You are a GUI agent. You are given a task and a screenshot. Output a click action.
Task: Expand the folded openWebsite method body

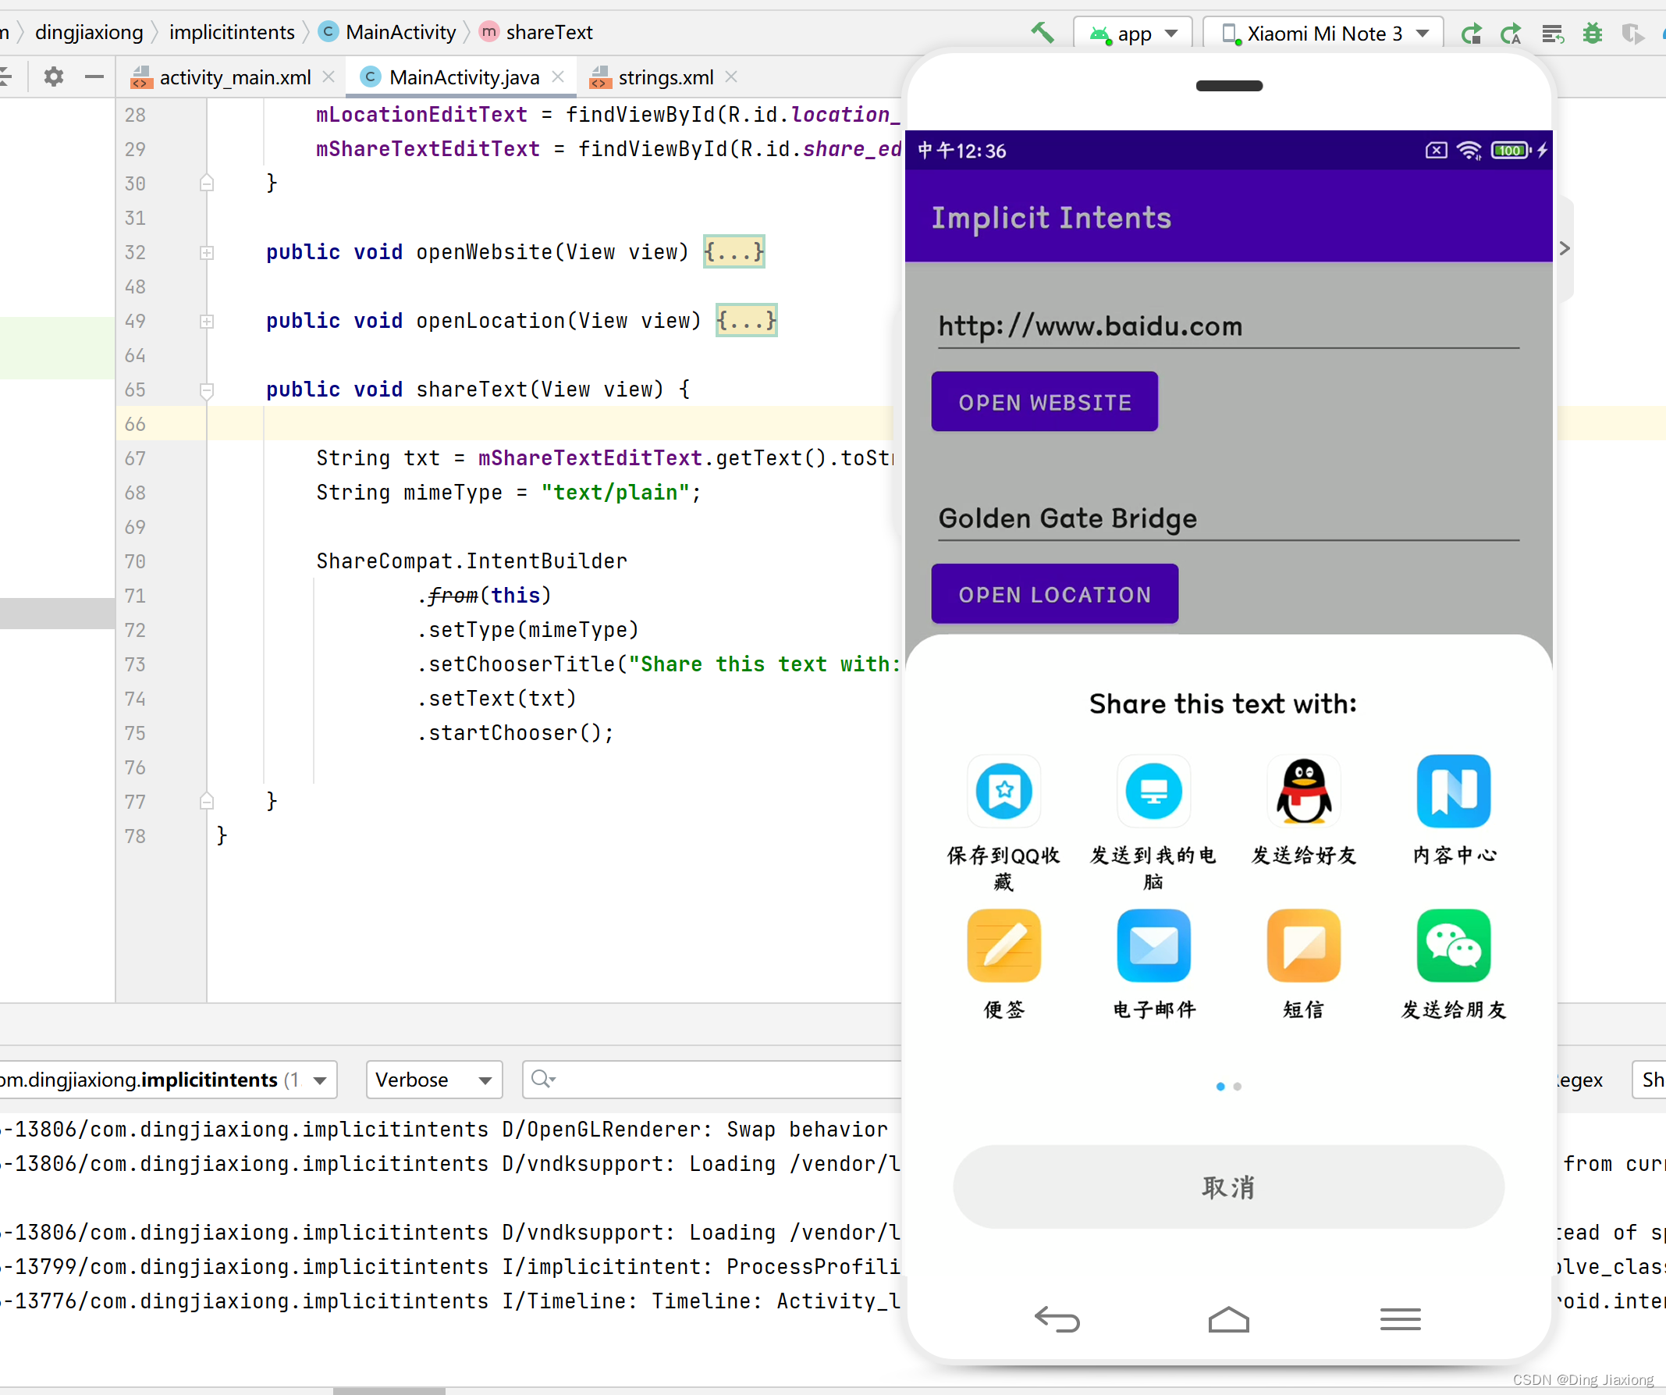[x=733, y=251]
